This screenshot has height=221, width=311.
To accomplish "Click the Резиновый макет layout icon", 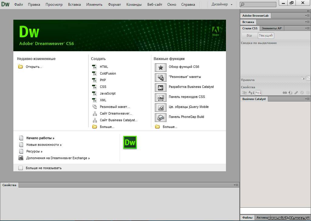I will point(95,107).
